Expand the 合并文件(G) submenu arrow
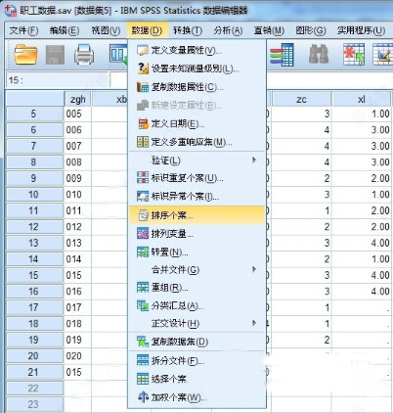This screenshot has height=413, width=393. (254, 269)
